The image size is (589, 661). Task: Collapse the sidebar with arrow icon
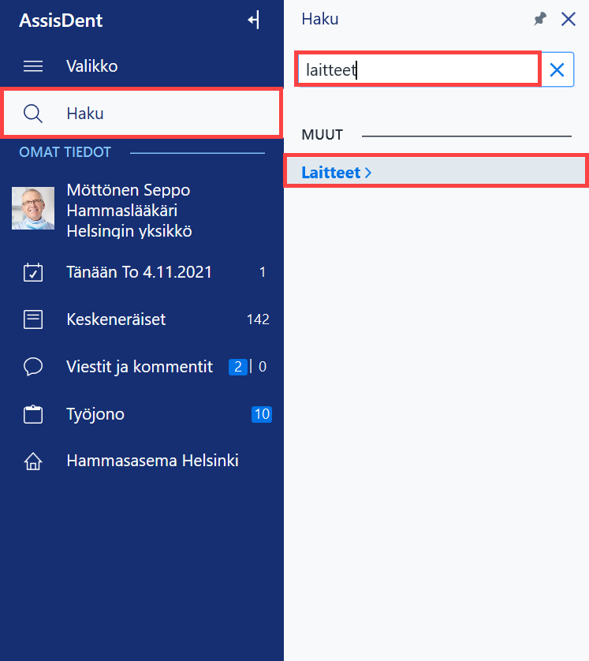pos(254,20)
